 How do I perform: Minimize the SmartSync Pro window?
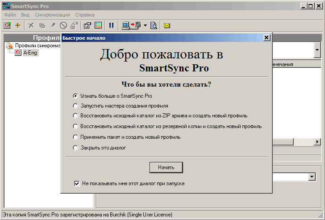(x=304, y=6)
